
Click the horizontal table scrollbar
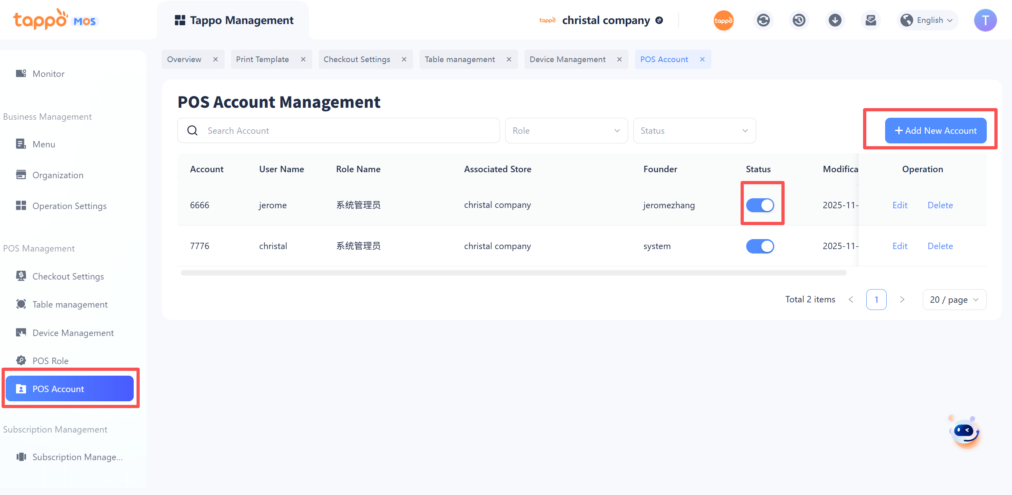[x=513, y=273]
